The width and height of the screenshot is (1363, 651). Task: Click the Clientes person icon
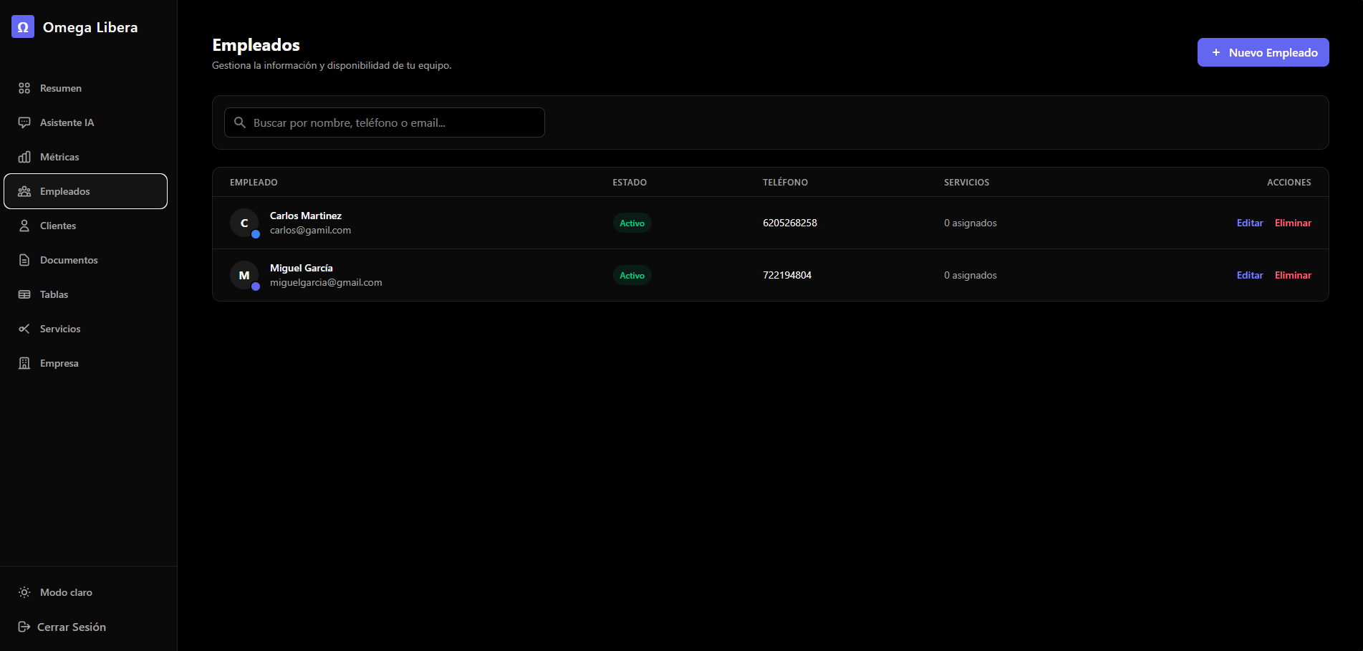[24, 226]
